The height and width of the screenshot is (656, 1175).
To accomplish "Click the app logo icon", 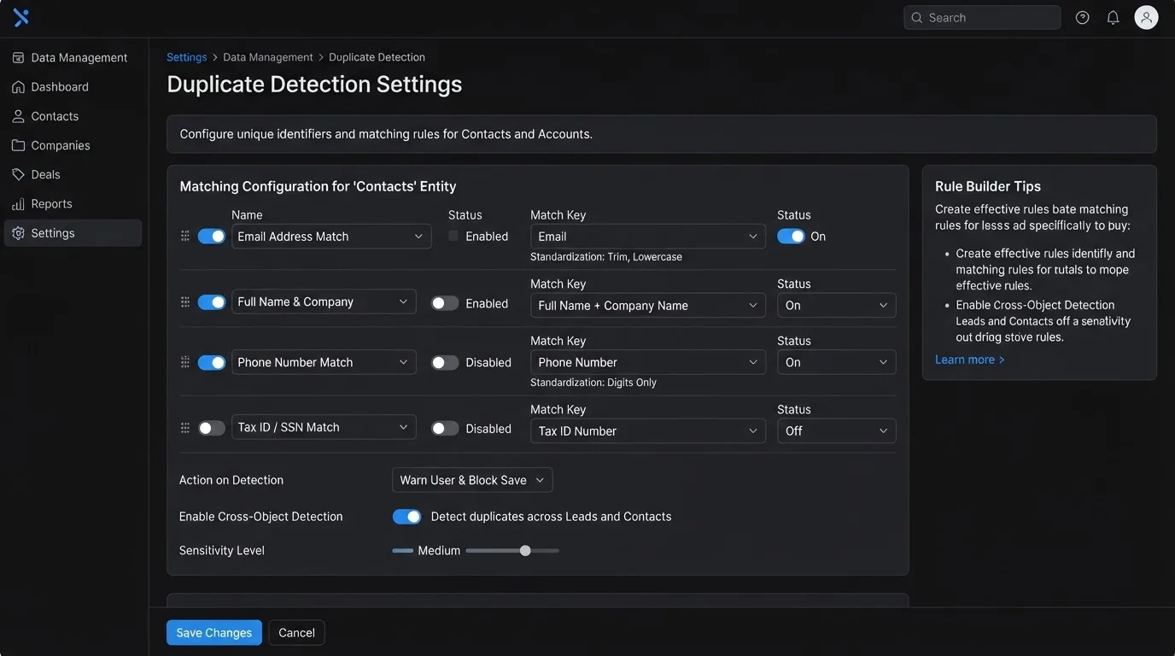I will pos(20,17).
